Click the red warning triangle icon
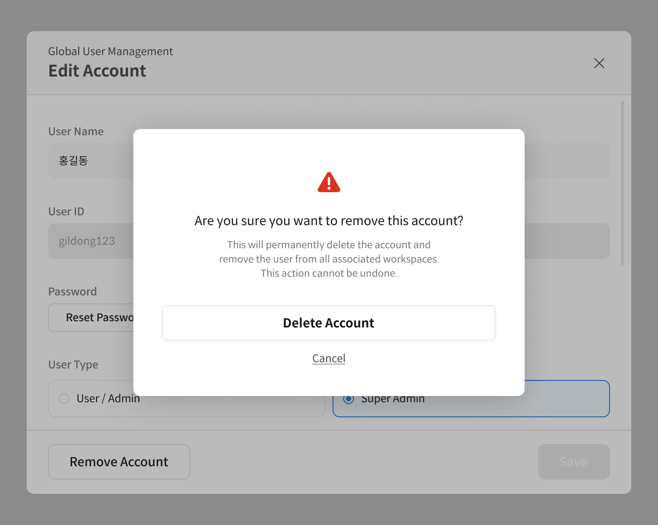658x525 pixels. click(x=329, y=182)
